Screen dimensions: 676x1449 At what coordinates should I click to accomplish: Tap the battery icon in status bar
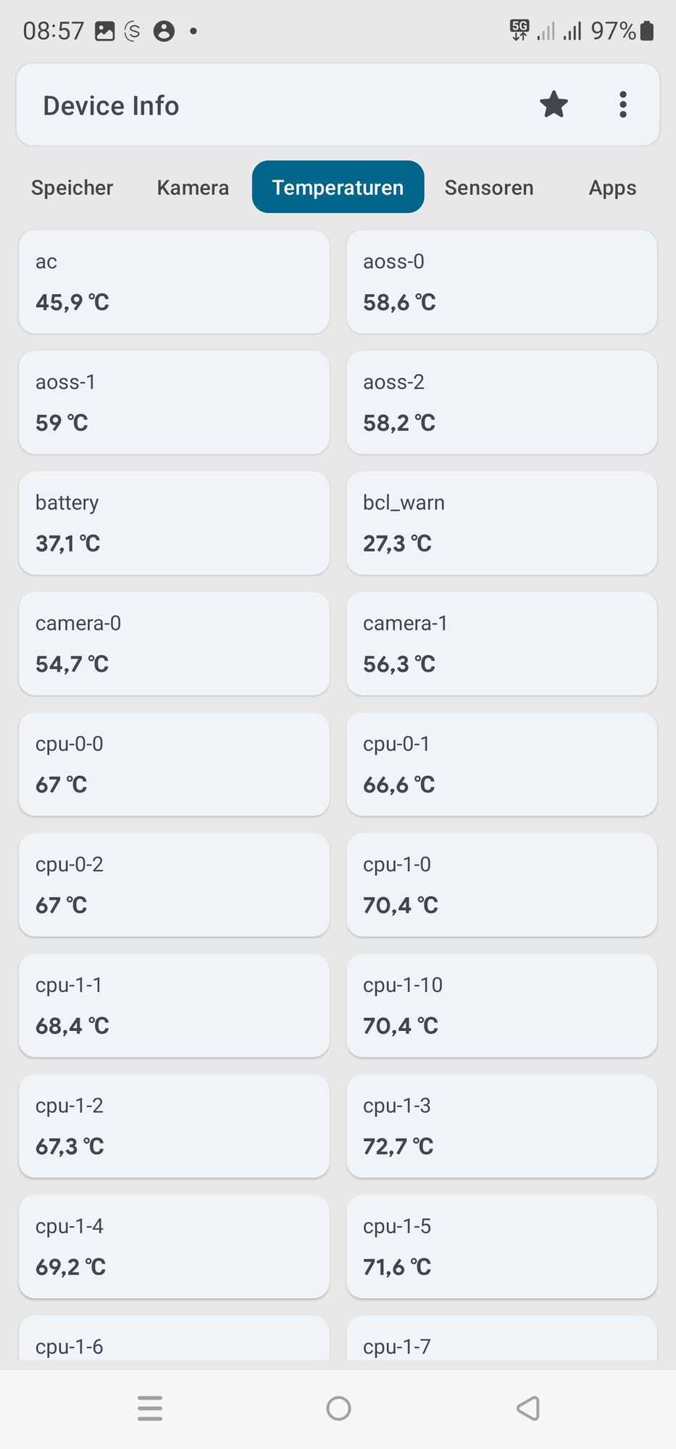coord(648,30)
